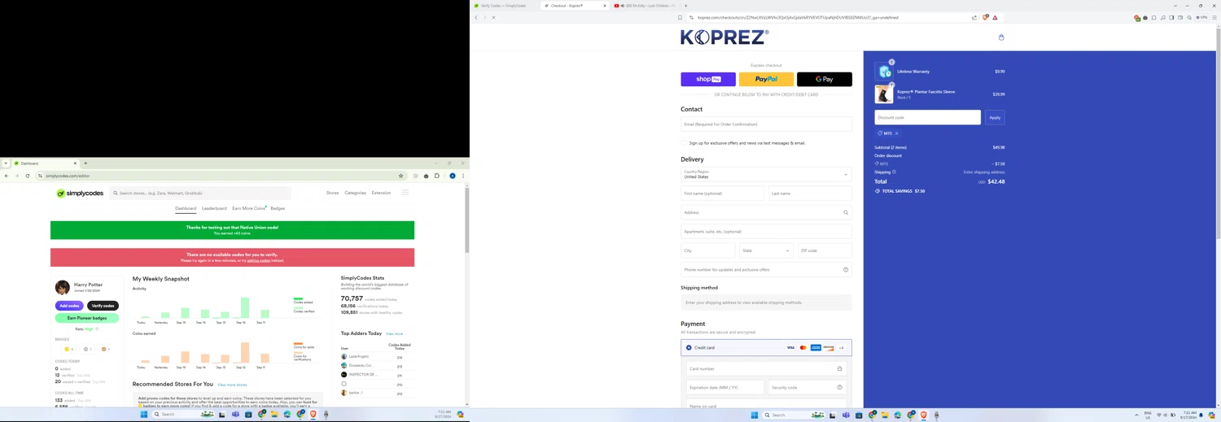Click Earn Pioneer badges button

coord(87,318)
